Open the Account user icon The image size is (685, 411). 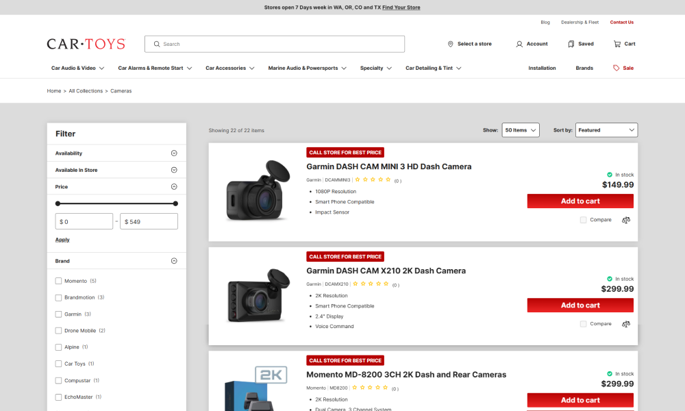coord(519,44)
